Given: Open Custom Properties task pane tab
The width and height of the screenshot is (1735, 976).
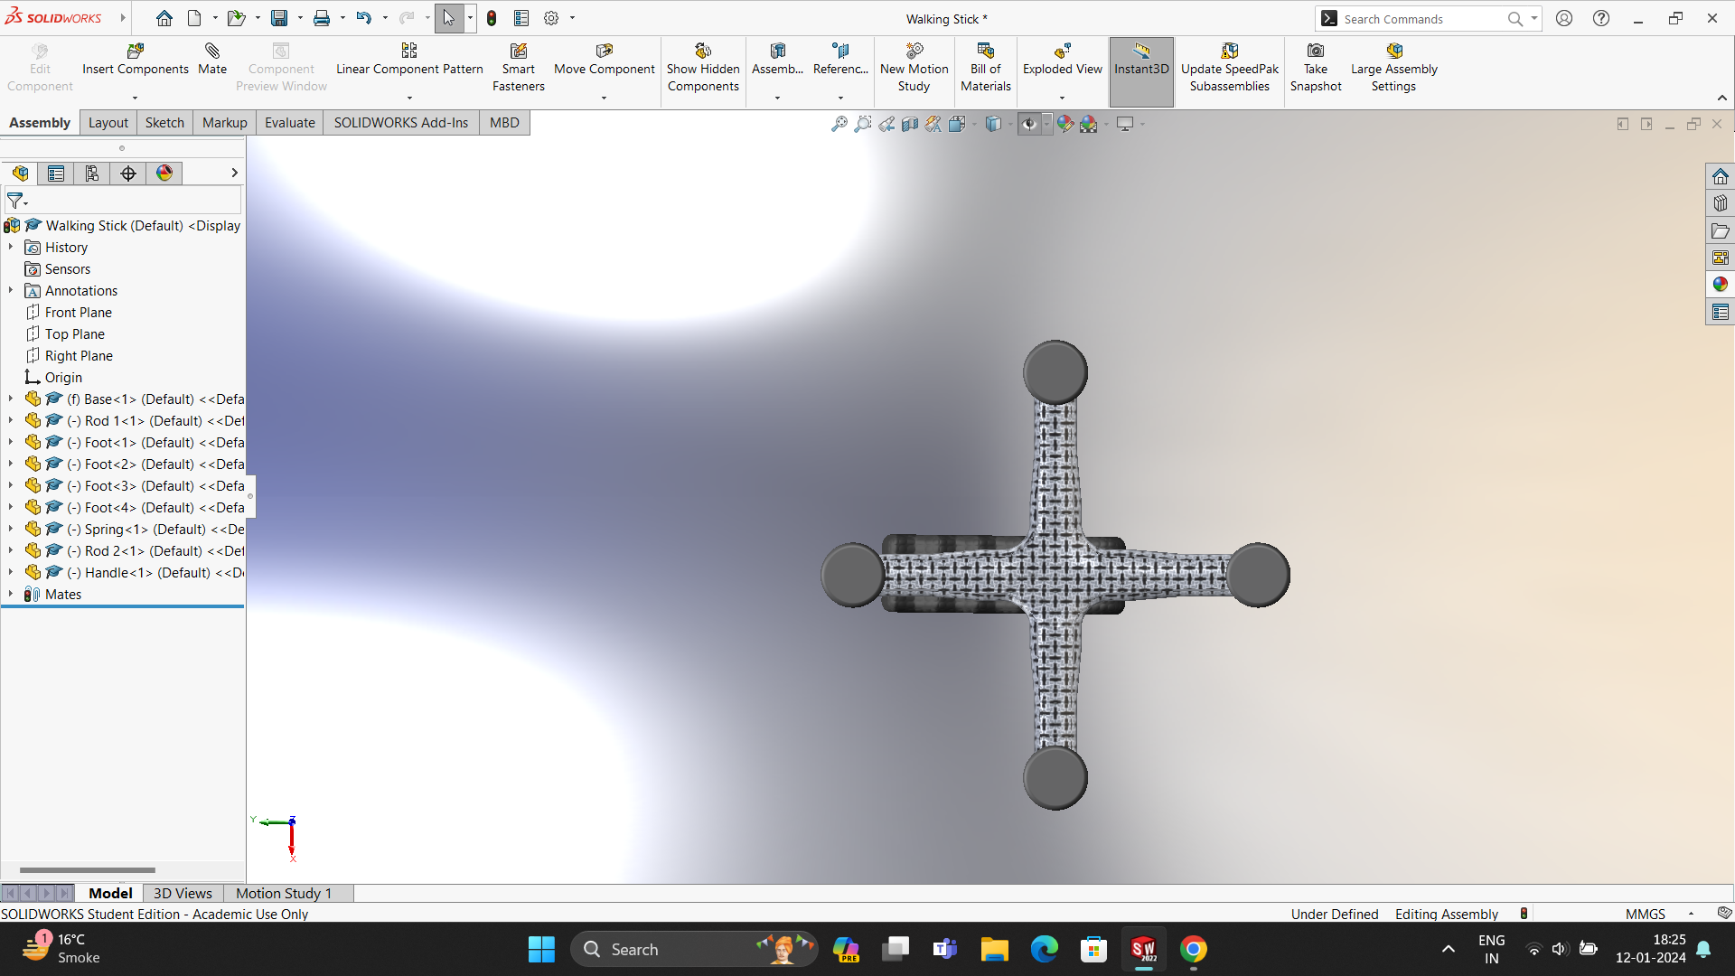Looking at the screenshot, I should pos(1720,312).
